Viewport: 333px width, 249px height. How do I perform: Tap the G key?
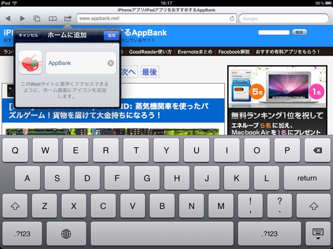click(x=147, y=178)
